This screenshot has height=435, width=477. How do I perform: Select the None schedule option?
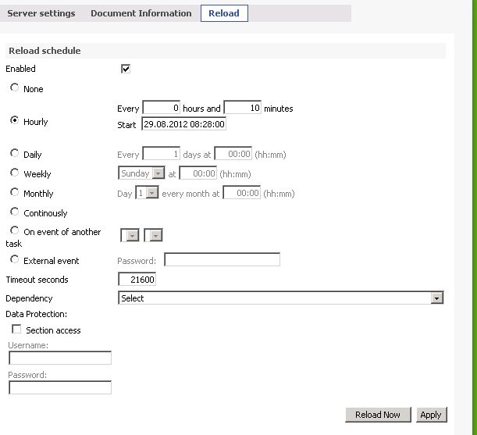15,88
